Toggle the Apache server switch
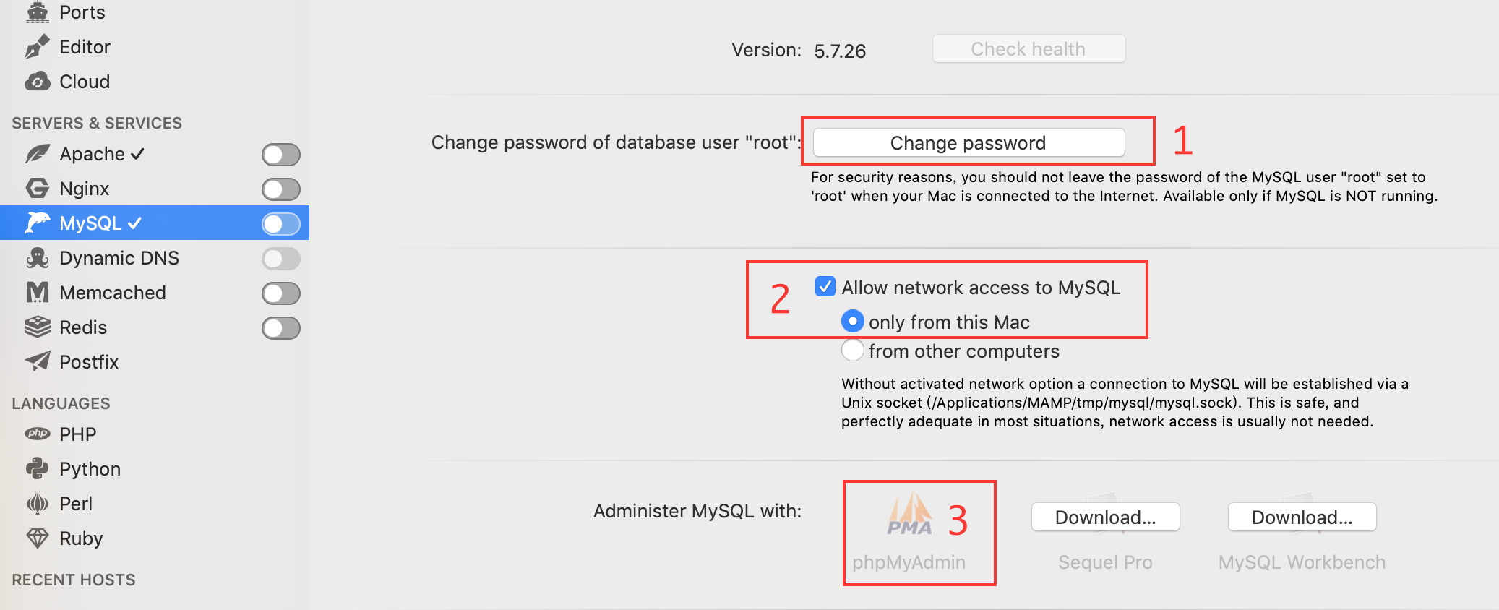Screen dimensions: 1499x610 point(281,154)
